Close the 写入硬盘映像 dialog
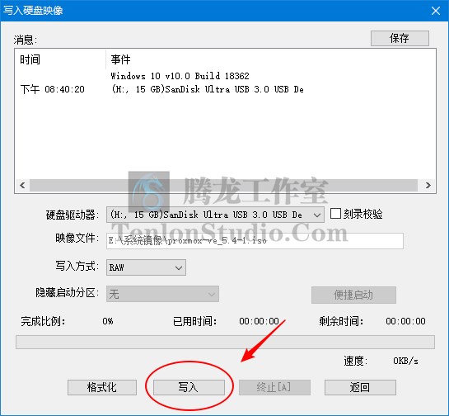Image resolution: width=449 pixels, height=416 pixels. 436,11
